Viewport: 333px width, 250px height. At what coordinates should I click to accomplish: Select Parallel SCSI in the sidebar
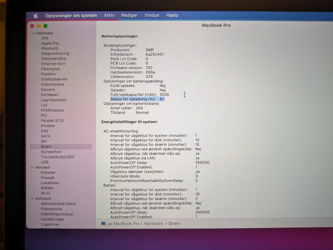coord(52,121)
